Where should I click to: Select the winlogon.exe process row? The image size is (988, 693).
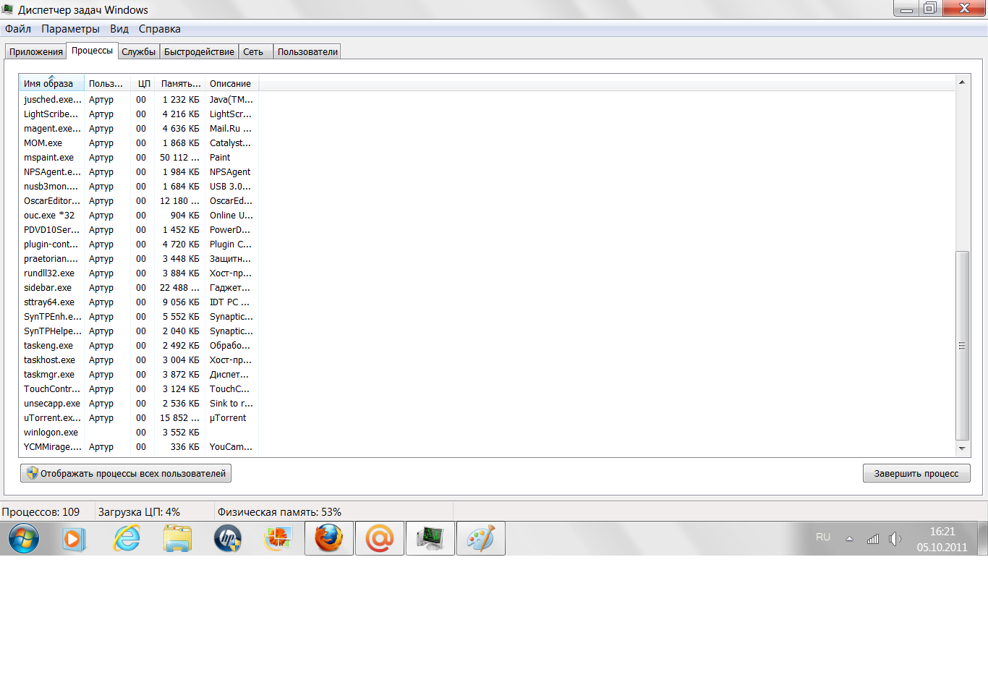[x=139, y=433]
